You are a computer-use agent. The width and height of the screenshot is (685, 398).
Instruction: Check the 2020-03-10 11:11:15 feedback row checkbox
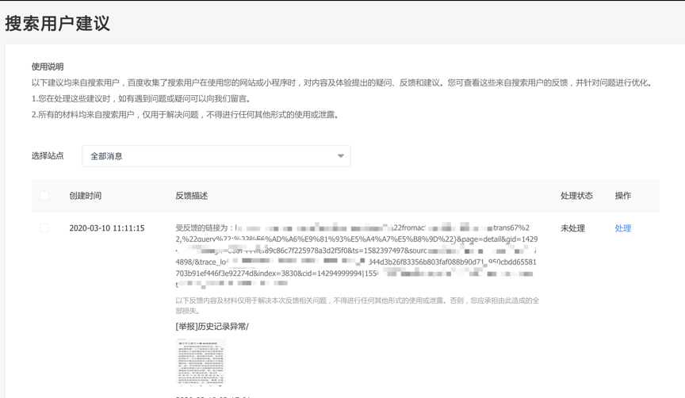[44, 228]
